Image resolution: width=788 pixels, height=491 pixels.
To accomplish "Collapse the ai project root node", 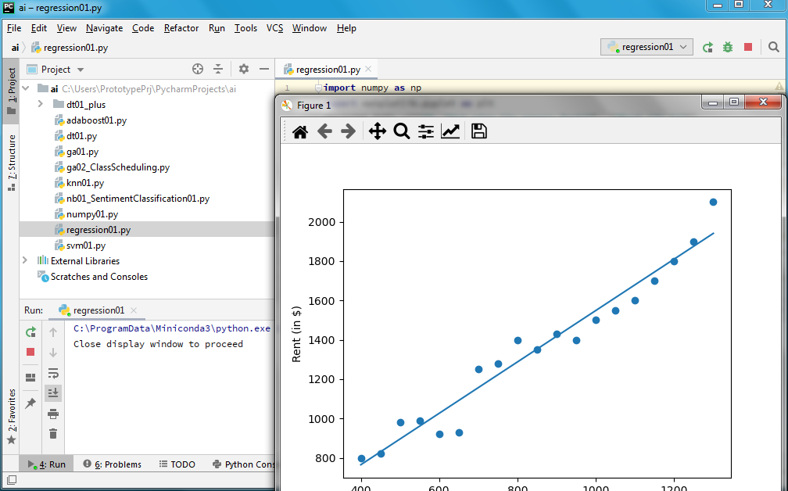I will 24,88.
